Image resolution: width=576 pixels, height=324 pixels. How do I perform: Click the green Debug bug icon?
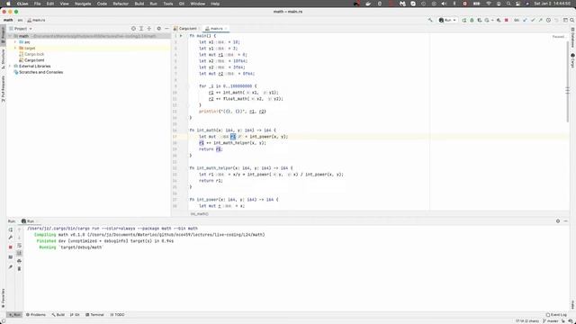(472, 20)
